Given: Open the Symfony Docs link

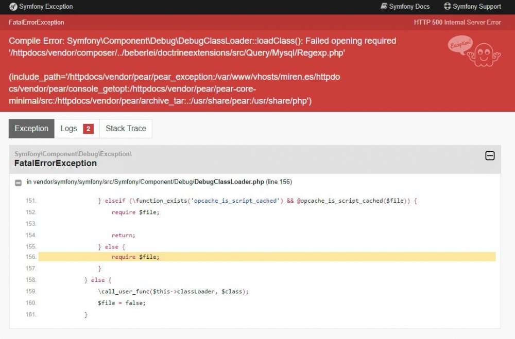Looking at the screenshot, I should [405, 7].
